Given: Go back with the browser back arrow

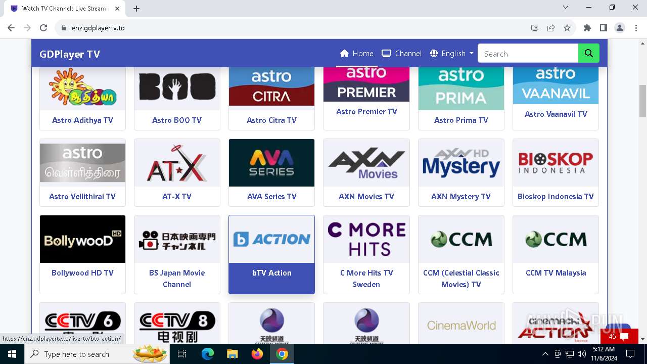Looking at the screenshot, I should (11, 28).
